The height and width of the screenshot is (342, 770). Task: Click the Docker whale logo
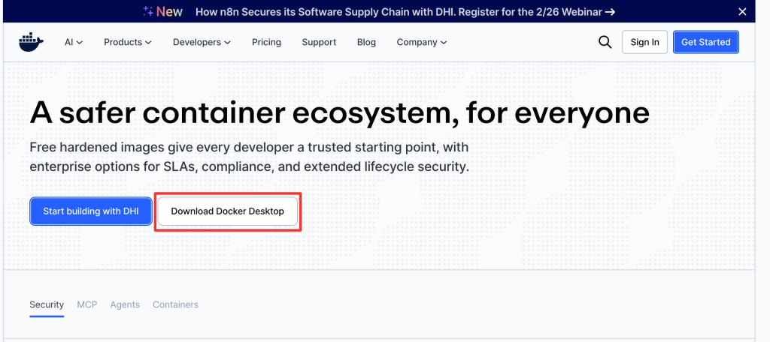click(x=32, y=42)
